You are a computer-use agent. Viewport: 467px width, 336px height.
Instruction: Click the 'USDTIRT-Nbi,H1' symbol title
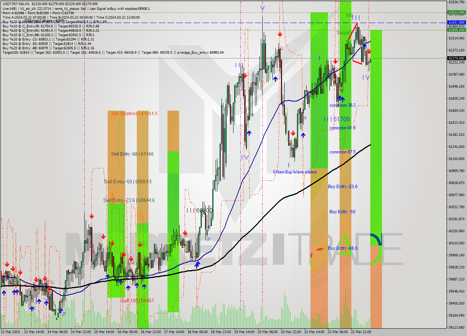[16, 4]
